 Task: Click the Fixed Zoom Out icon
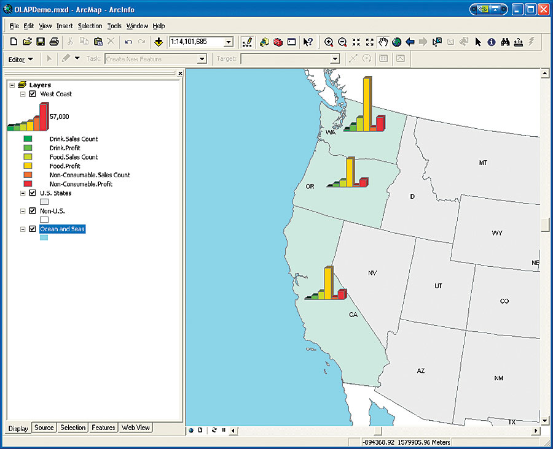pos(370,42)
